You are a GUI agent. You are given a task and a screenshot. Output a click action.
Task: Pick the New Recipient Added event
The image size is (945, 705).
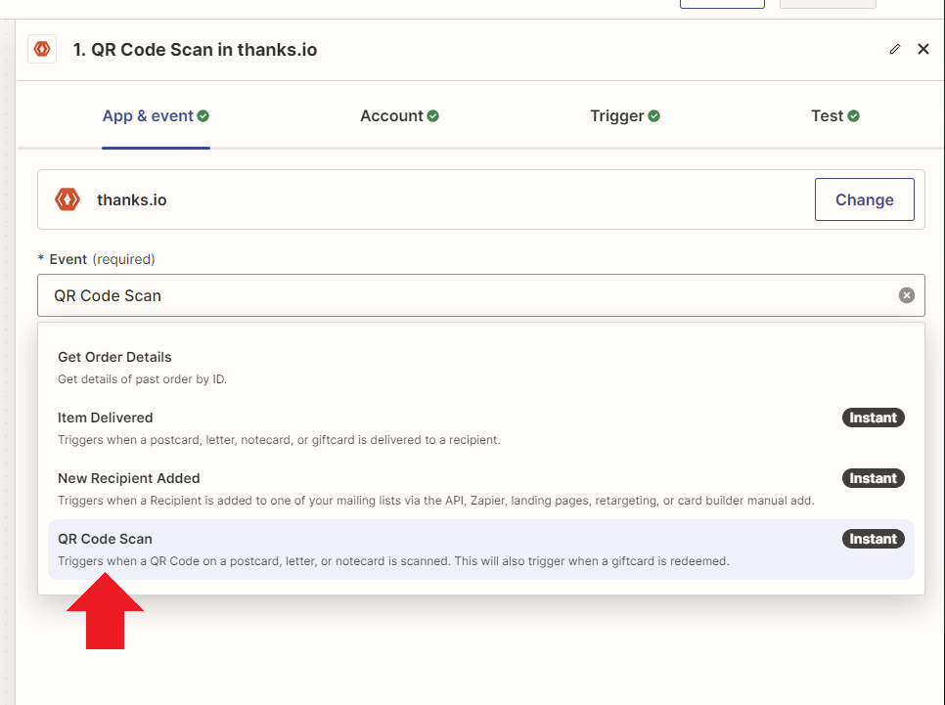click(x=481, y=489)
